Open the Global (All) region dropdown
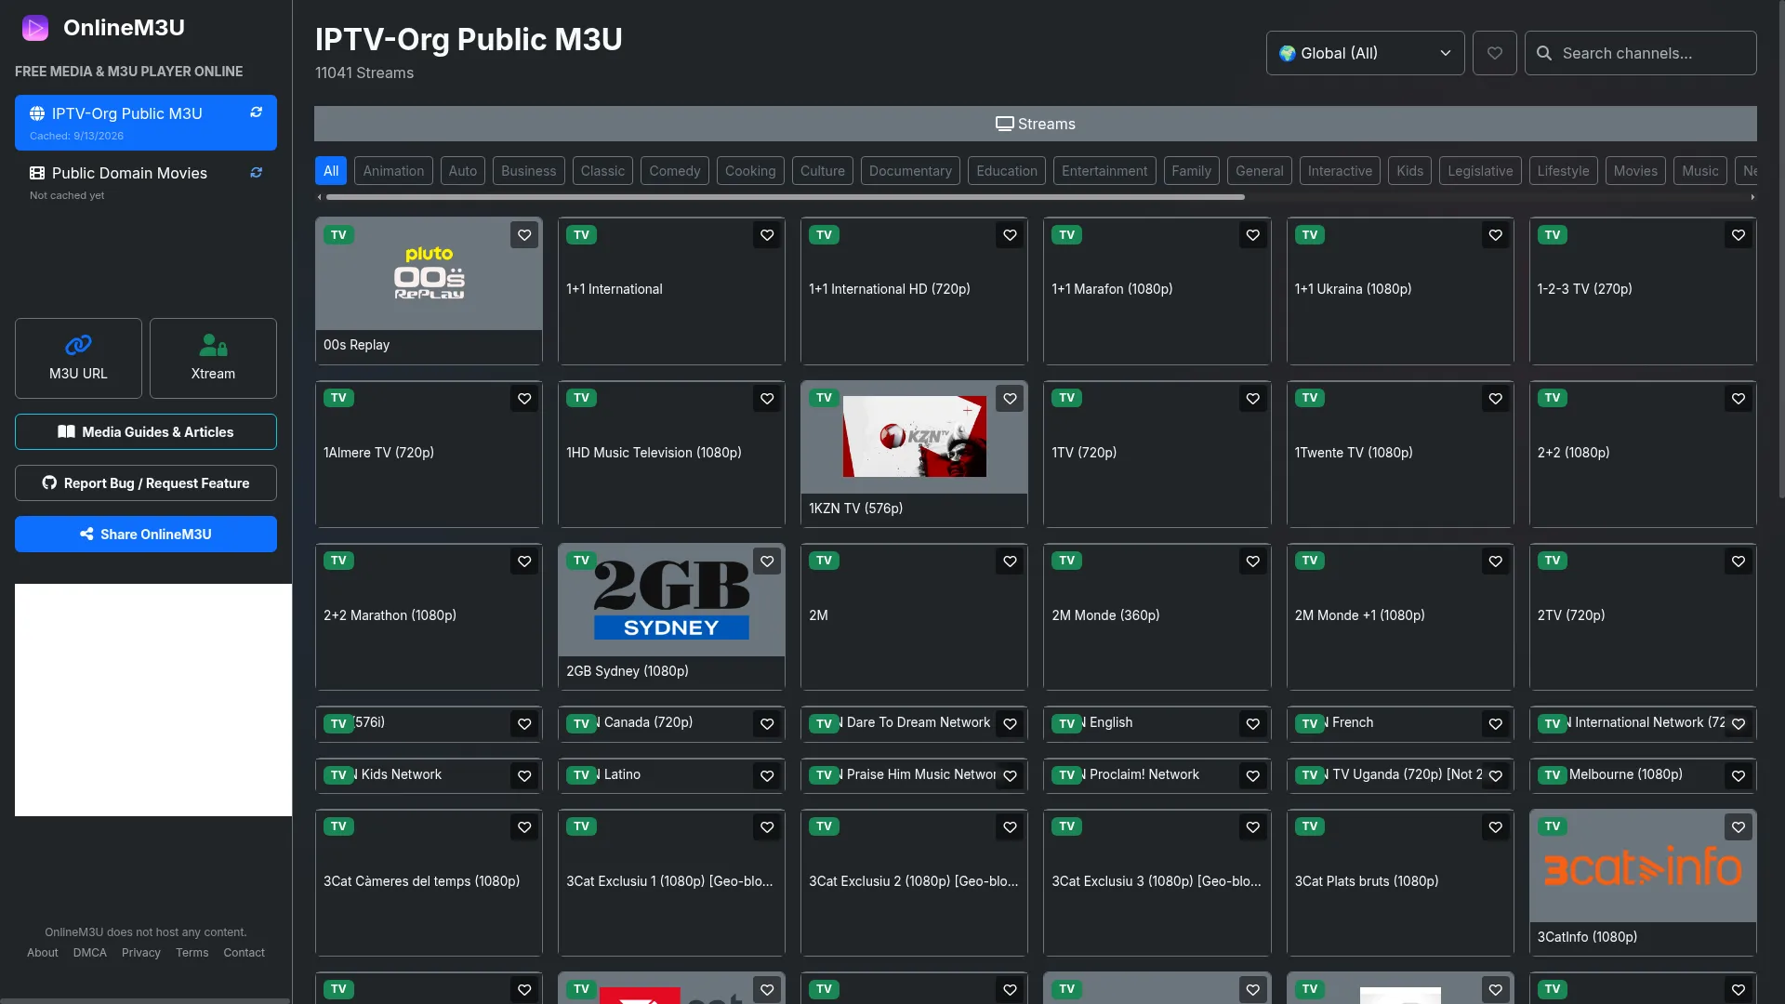 (1365, 53)
